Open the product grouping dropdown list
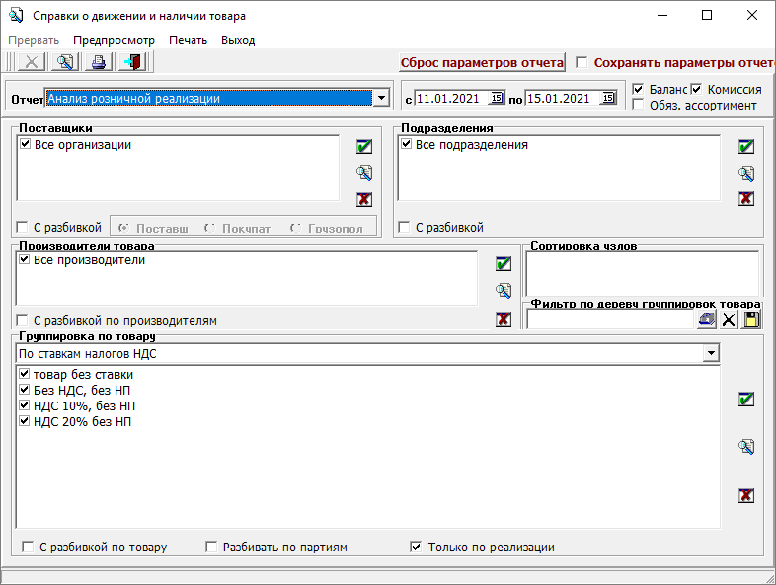Viewport: 776px width, 585px height. (711, 353)
